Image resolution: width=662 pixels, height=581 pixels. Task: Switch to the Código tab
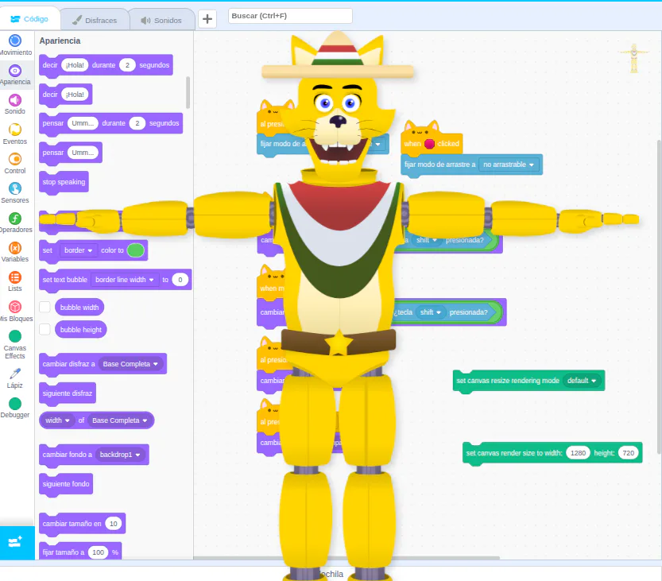tap(29, 19)
